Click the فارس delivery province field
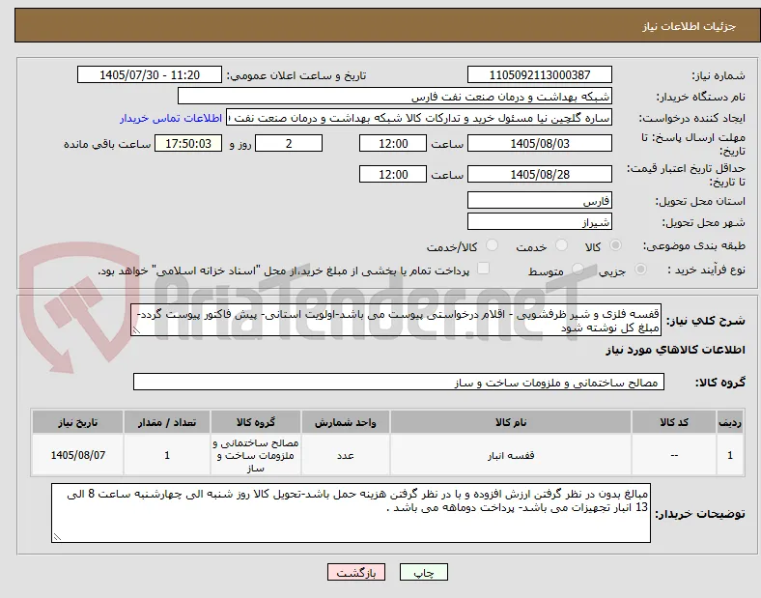 [539, 200]
